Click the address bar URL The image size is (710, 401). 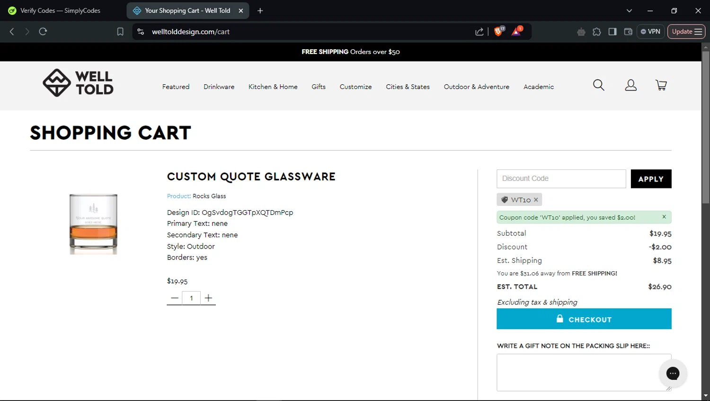pos(191,32)
